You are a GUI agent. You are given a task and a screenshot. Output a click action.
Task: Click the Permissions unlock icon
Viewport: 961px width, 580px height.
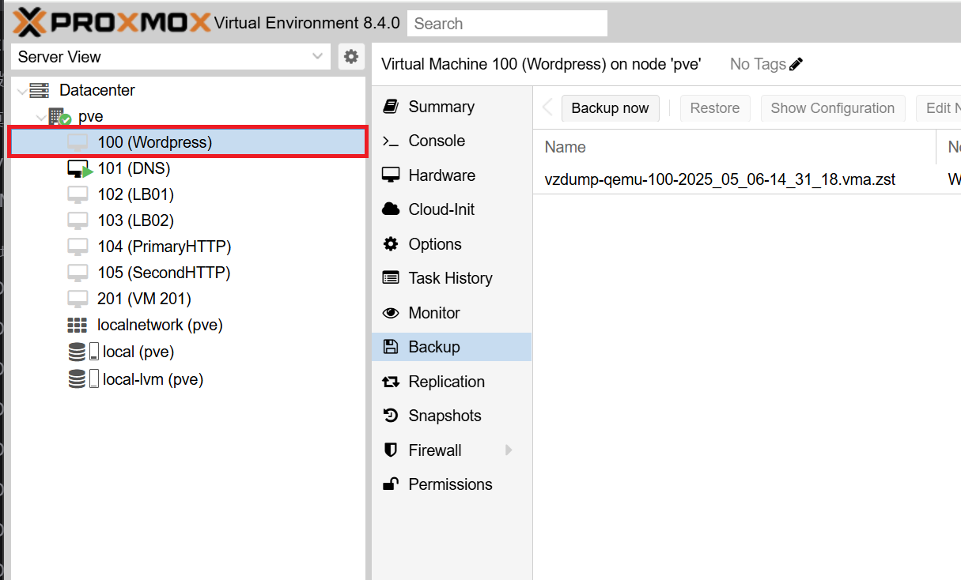(391, 484)
